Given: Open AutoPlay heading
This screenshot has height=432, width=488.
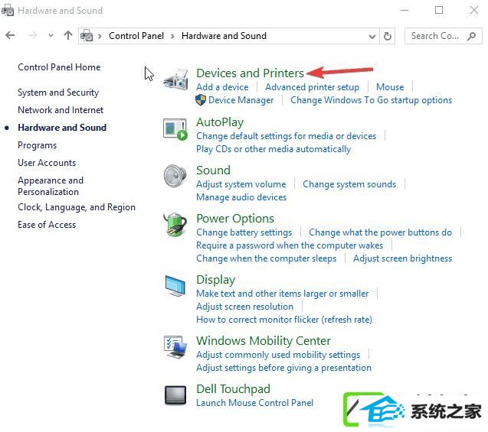Looking at the screenshot, I should point(220,122).
